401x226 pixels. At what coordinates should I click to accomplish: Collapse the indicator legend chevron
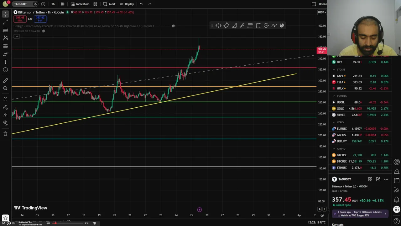(x=17, y=36)
